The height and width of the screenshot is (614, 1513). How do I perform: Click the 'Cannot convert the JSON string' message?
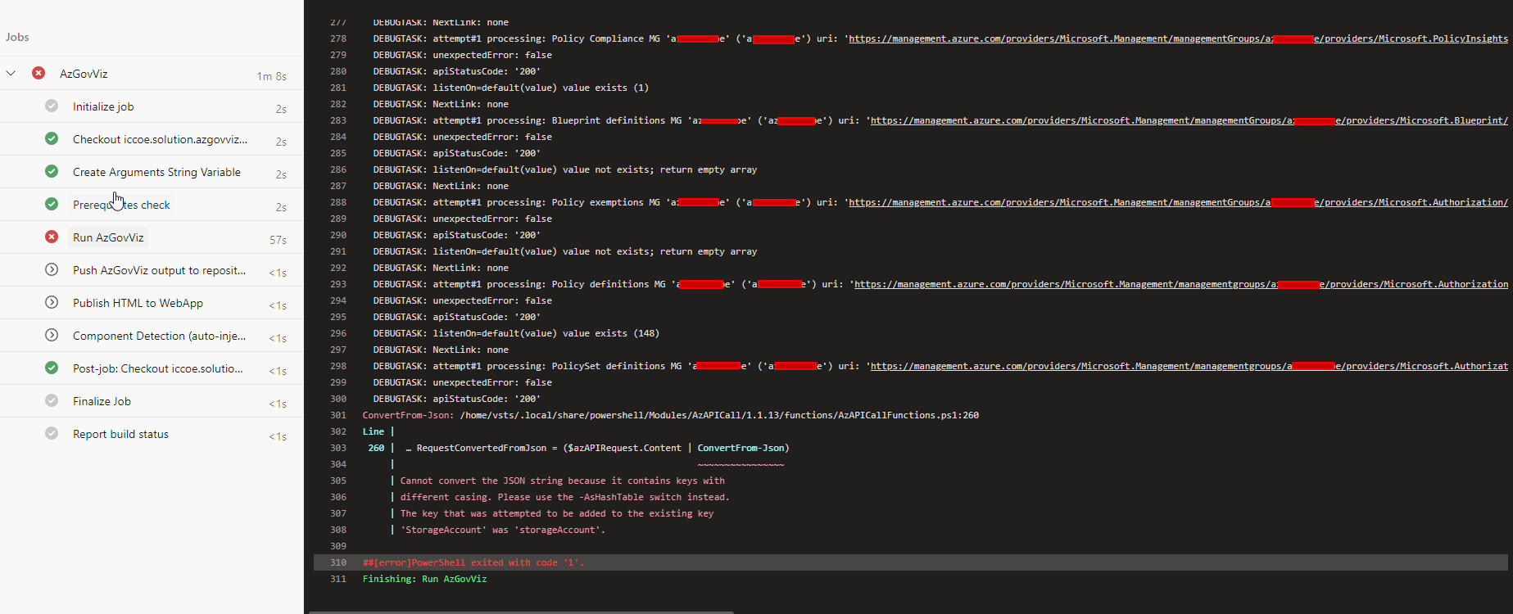click(x=562, y=481)
